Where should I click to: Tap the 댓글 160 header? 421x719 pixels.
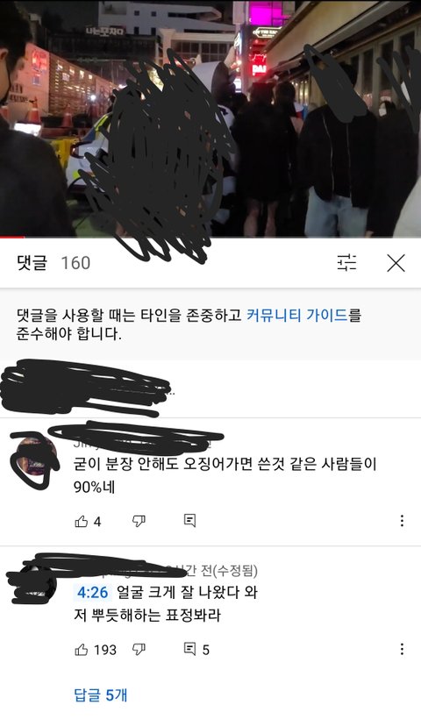click(x=54, y=263)
